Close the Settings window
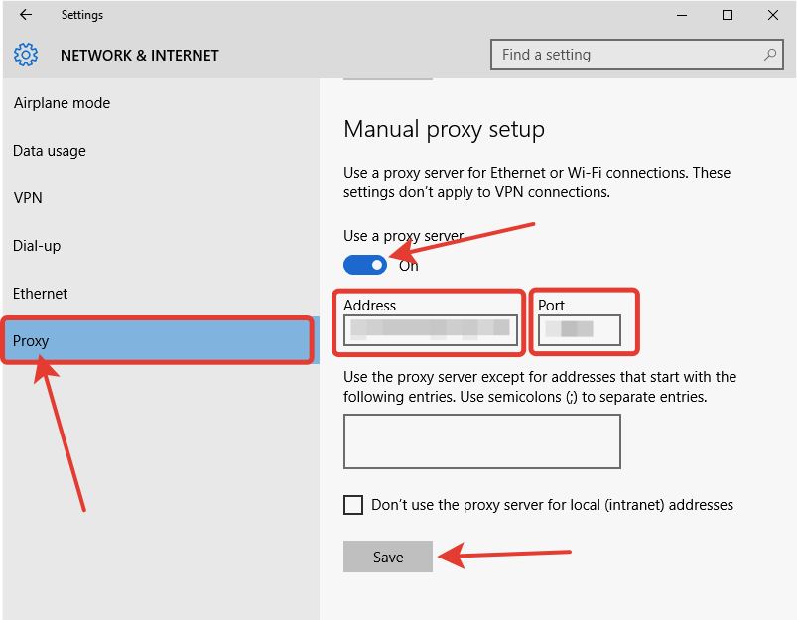Viewport: 797px width, 620px height. pyautogui.click(x=773, y=15)
